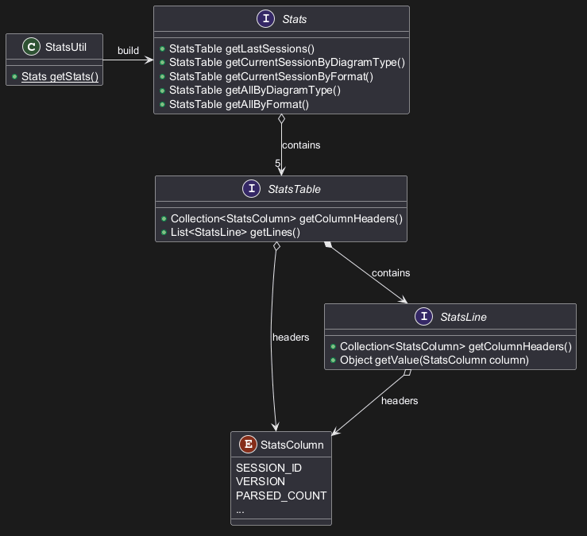The width and height of the screenshot is (587, 536).
Task: Select the SESSION_ID enum constant
Action: (268, 468)
